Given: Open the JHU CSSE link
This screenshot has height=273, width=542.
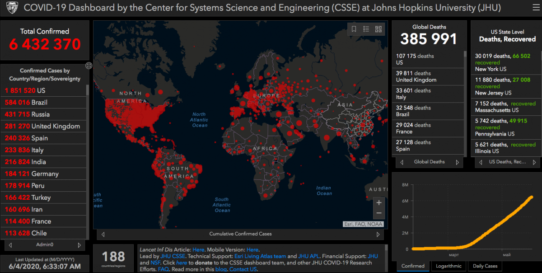Looking at the screenshot, I should pyautogui.click(x=173, y=256).
